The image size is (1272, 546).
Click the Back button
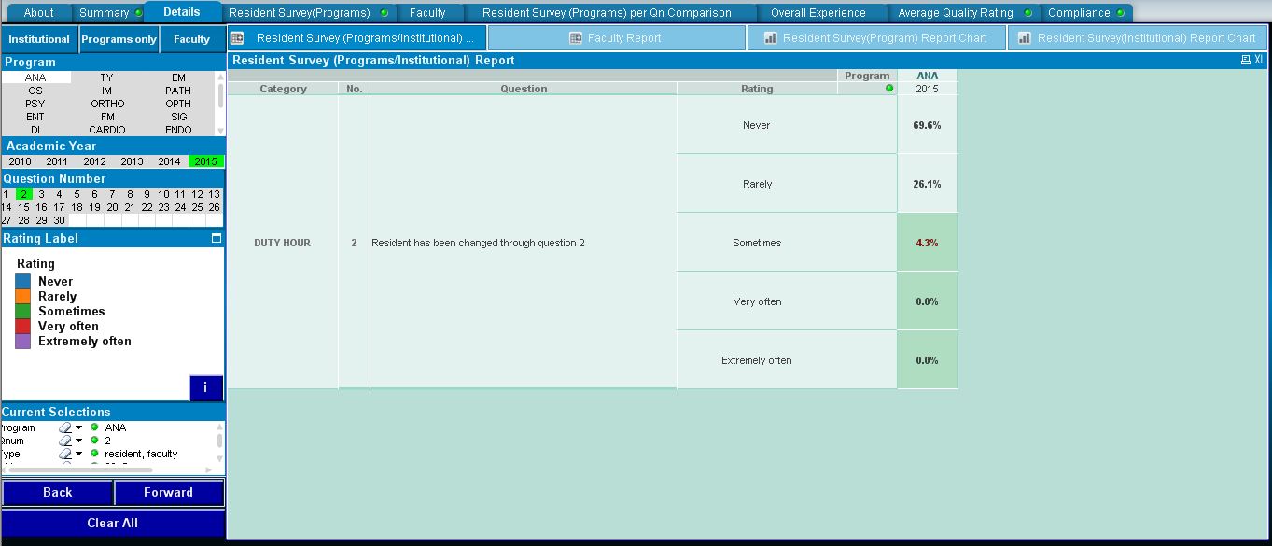pos(57,492)
